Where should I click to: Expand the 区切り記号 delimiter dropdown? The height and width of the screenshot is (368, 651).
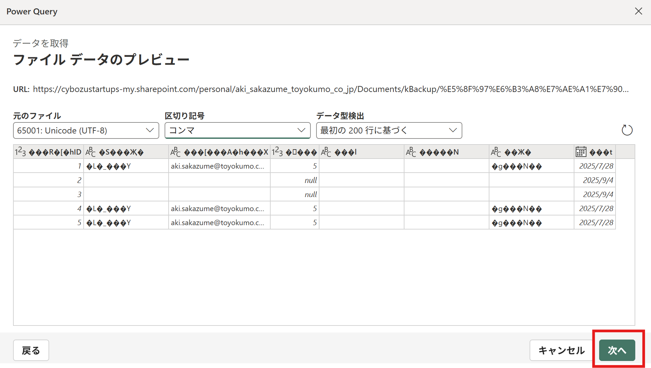pos(238,130)
